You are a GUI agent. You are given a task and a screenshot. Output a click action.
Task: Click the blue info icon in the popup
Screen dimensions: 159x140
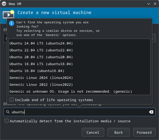point(12,23)
